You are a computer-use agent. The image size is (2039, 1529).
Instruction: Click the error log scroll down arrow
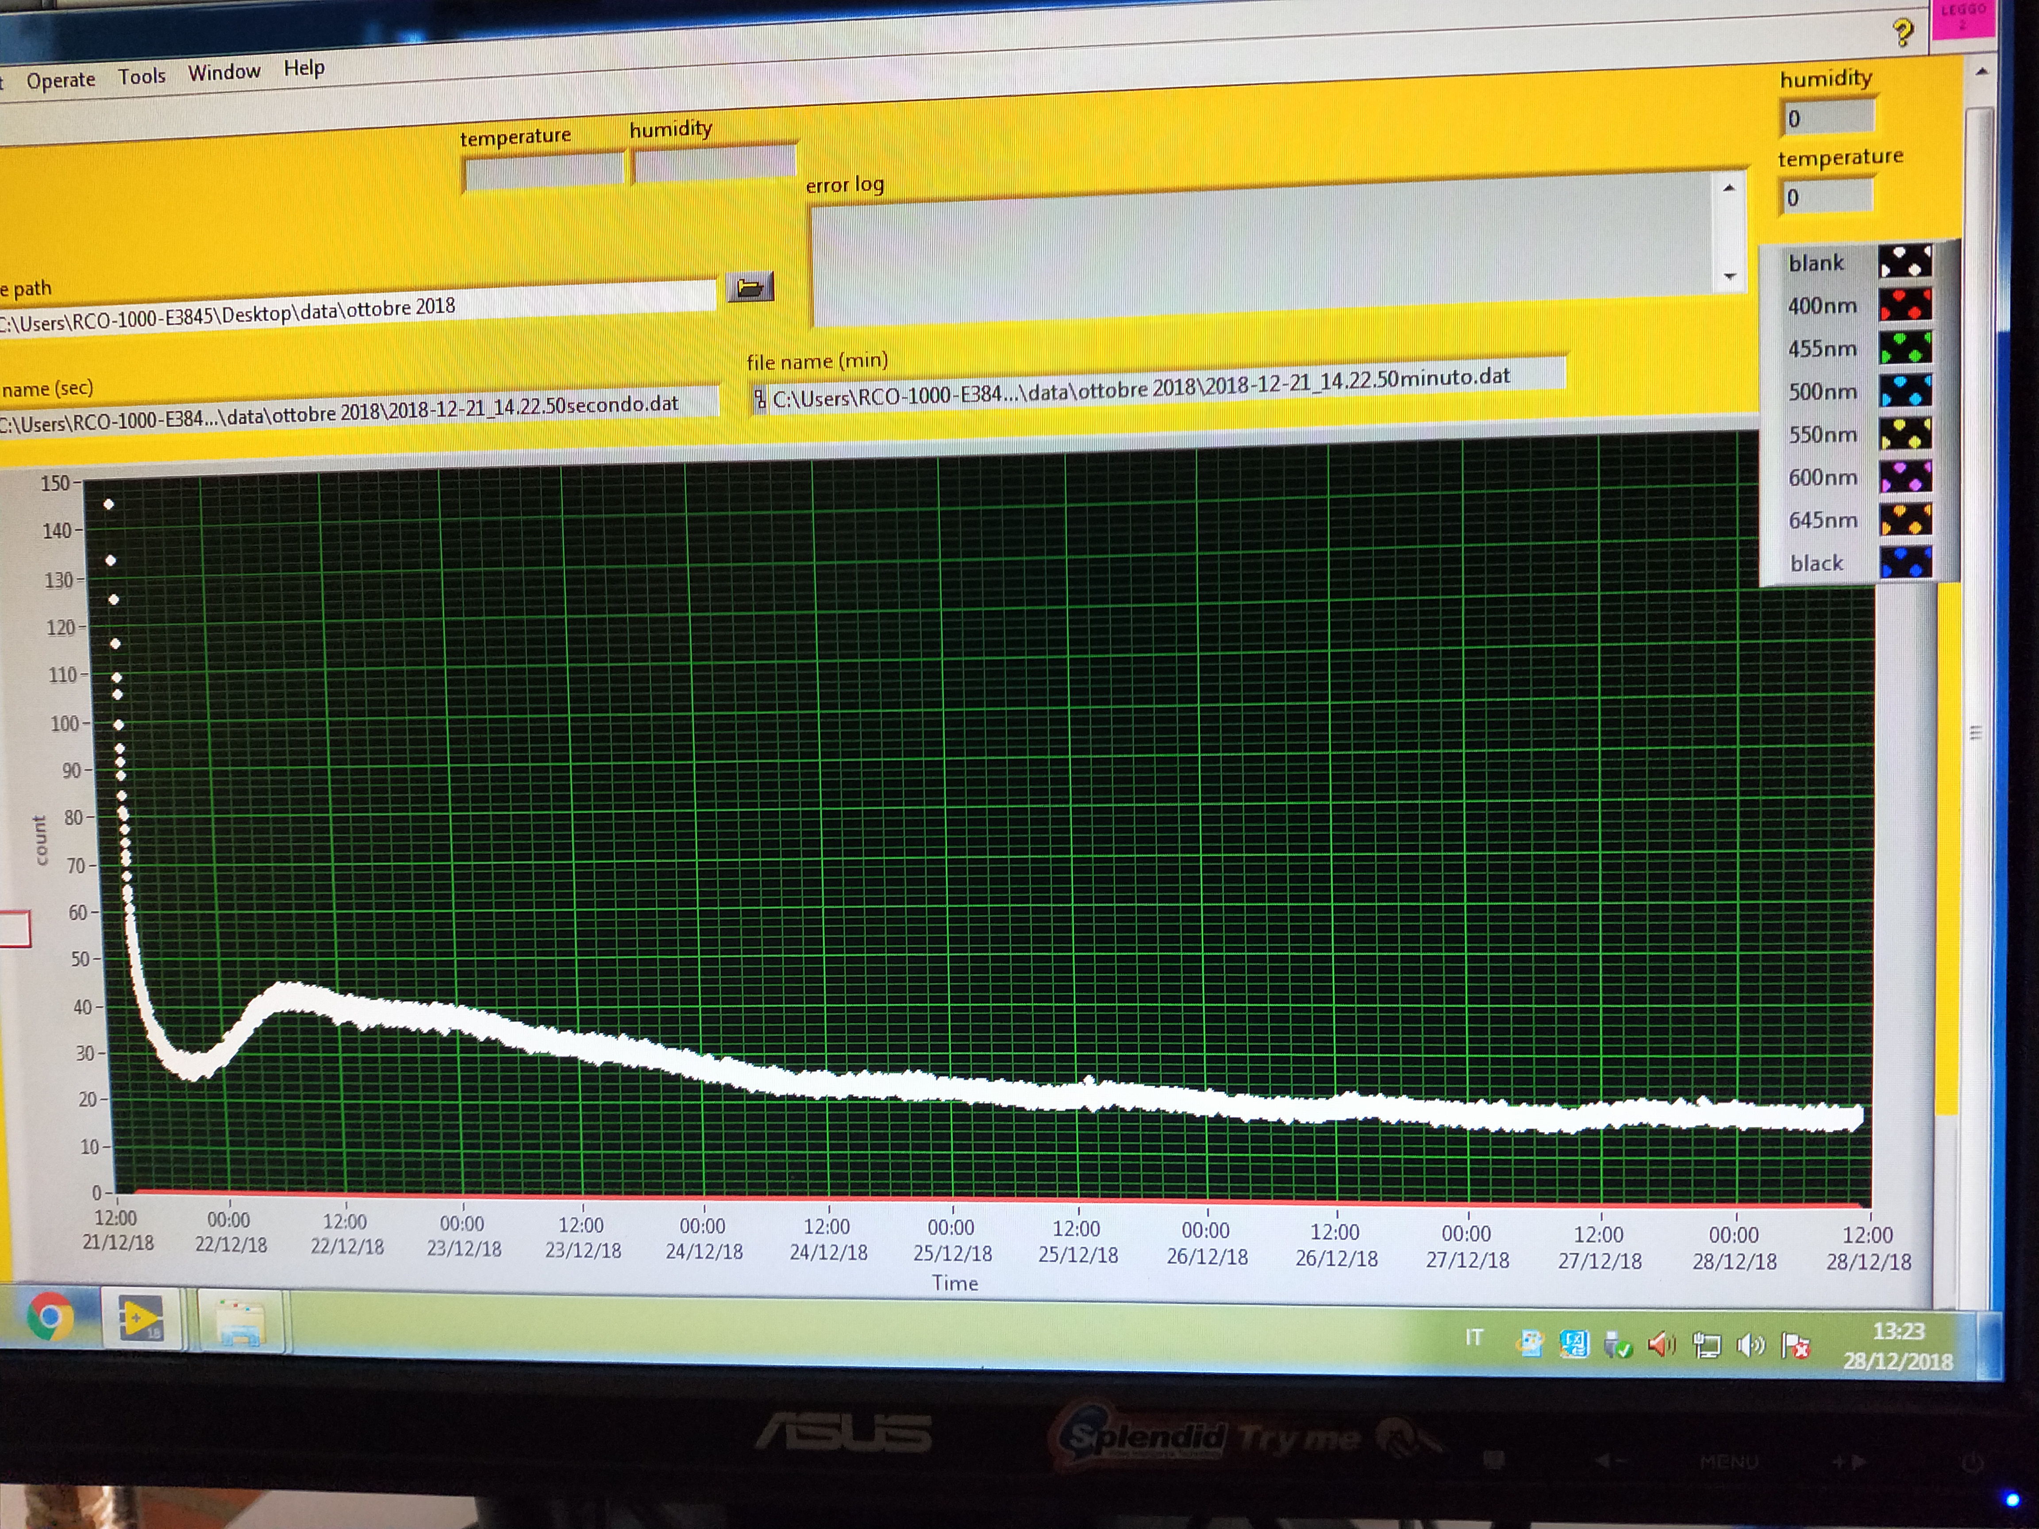tap(1729, 277)
